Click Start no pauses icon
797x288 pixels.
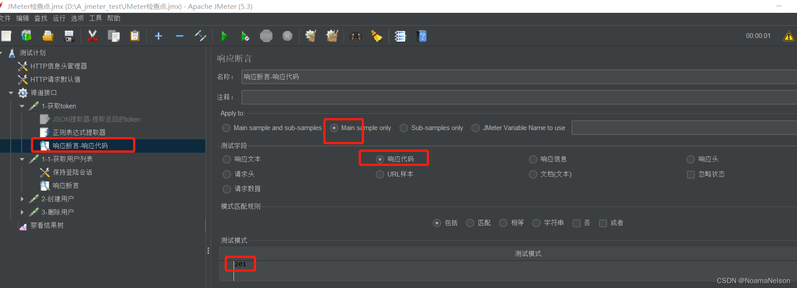click(x=245, y=36)
